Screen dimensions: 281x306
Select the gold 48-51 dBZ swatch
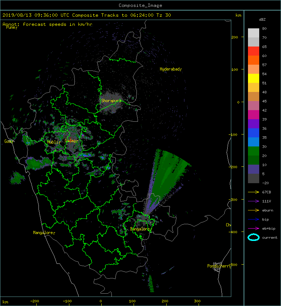point(253,88)
